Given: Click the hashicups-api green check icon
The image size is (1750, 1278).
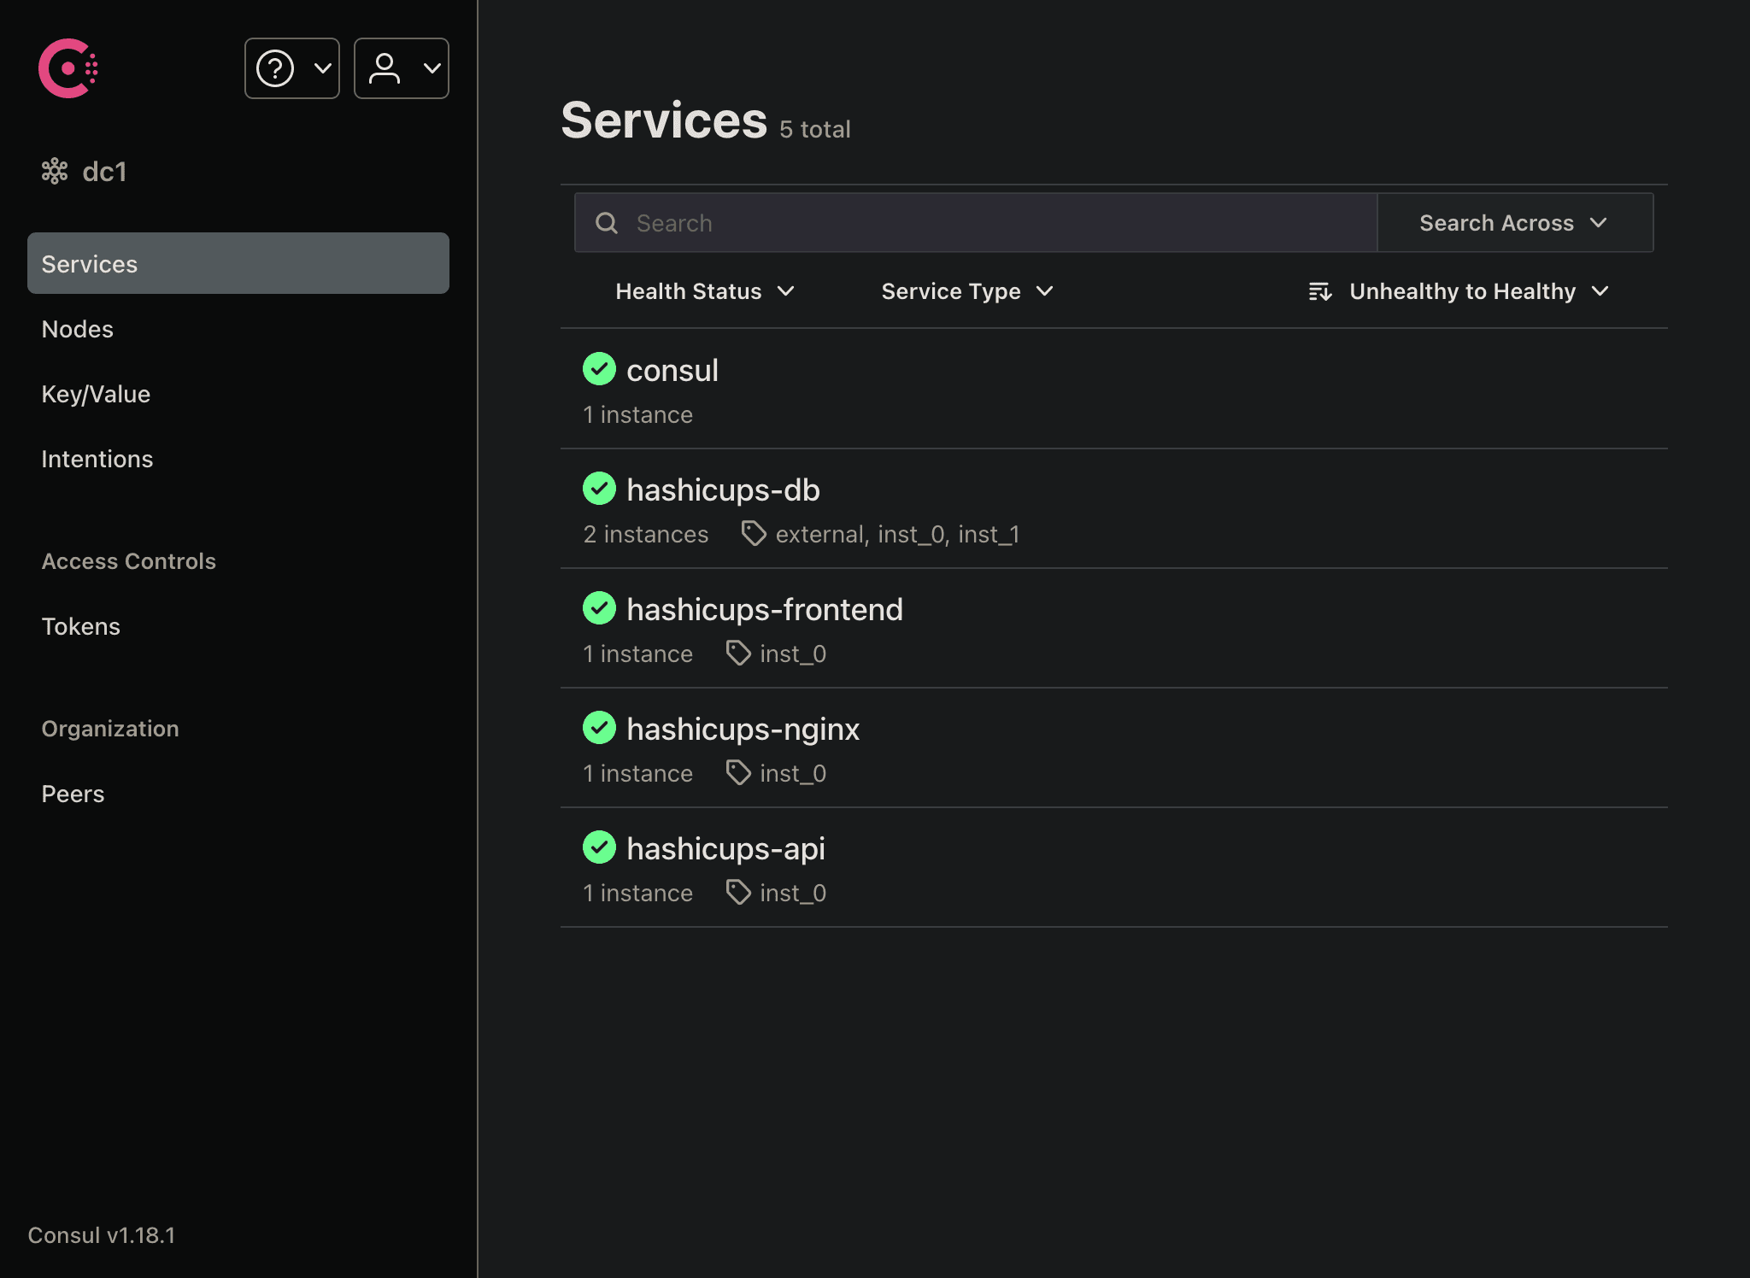Looking at the screenshot, I should (599, 847).
